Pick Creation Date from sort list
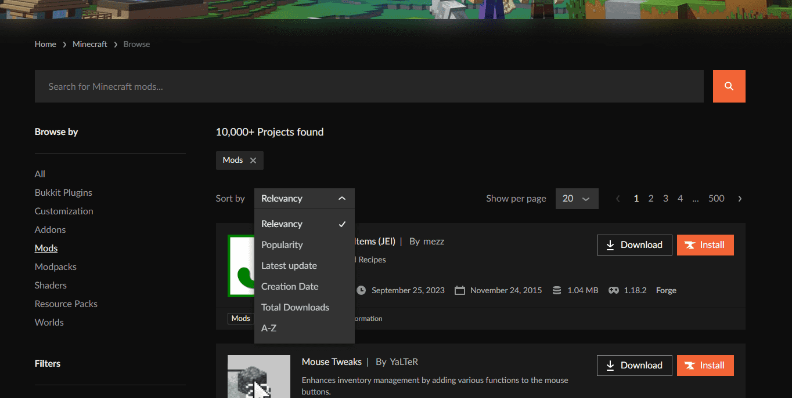This screenshot has width=792, height=398. [x=290, y=287]
